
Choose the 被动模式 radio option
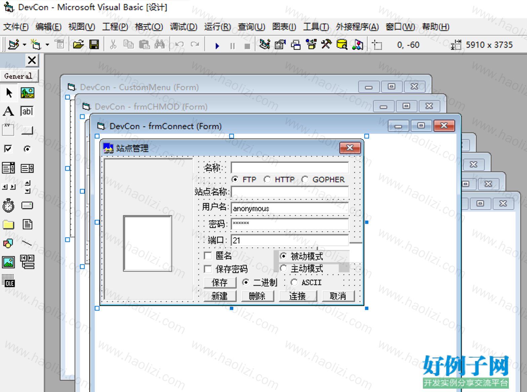(283, 256)
